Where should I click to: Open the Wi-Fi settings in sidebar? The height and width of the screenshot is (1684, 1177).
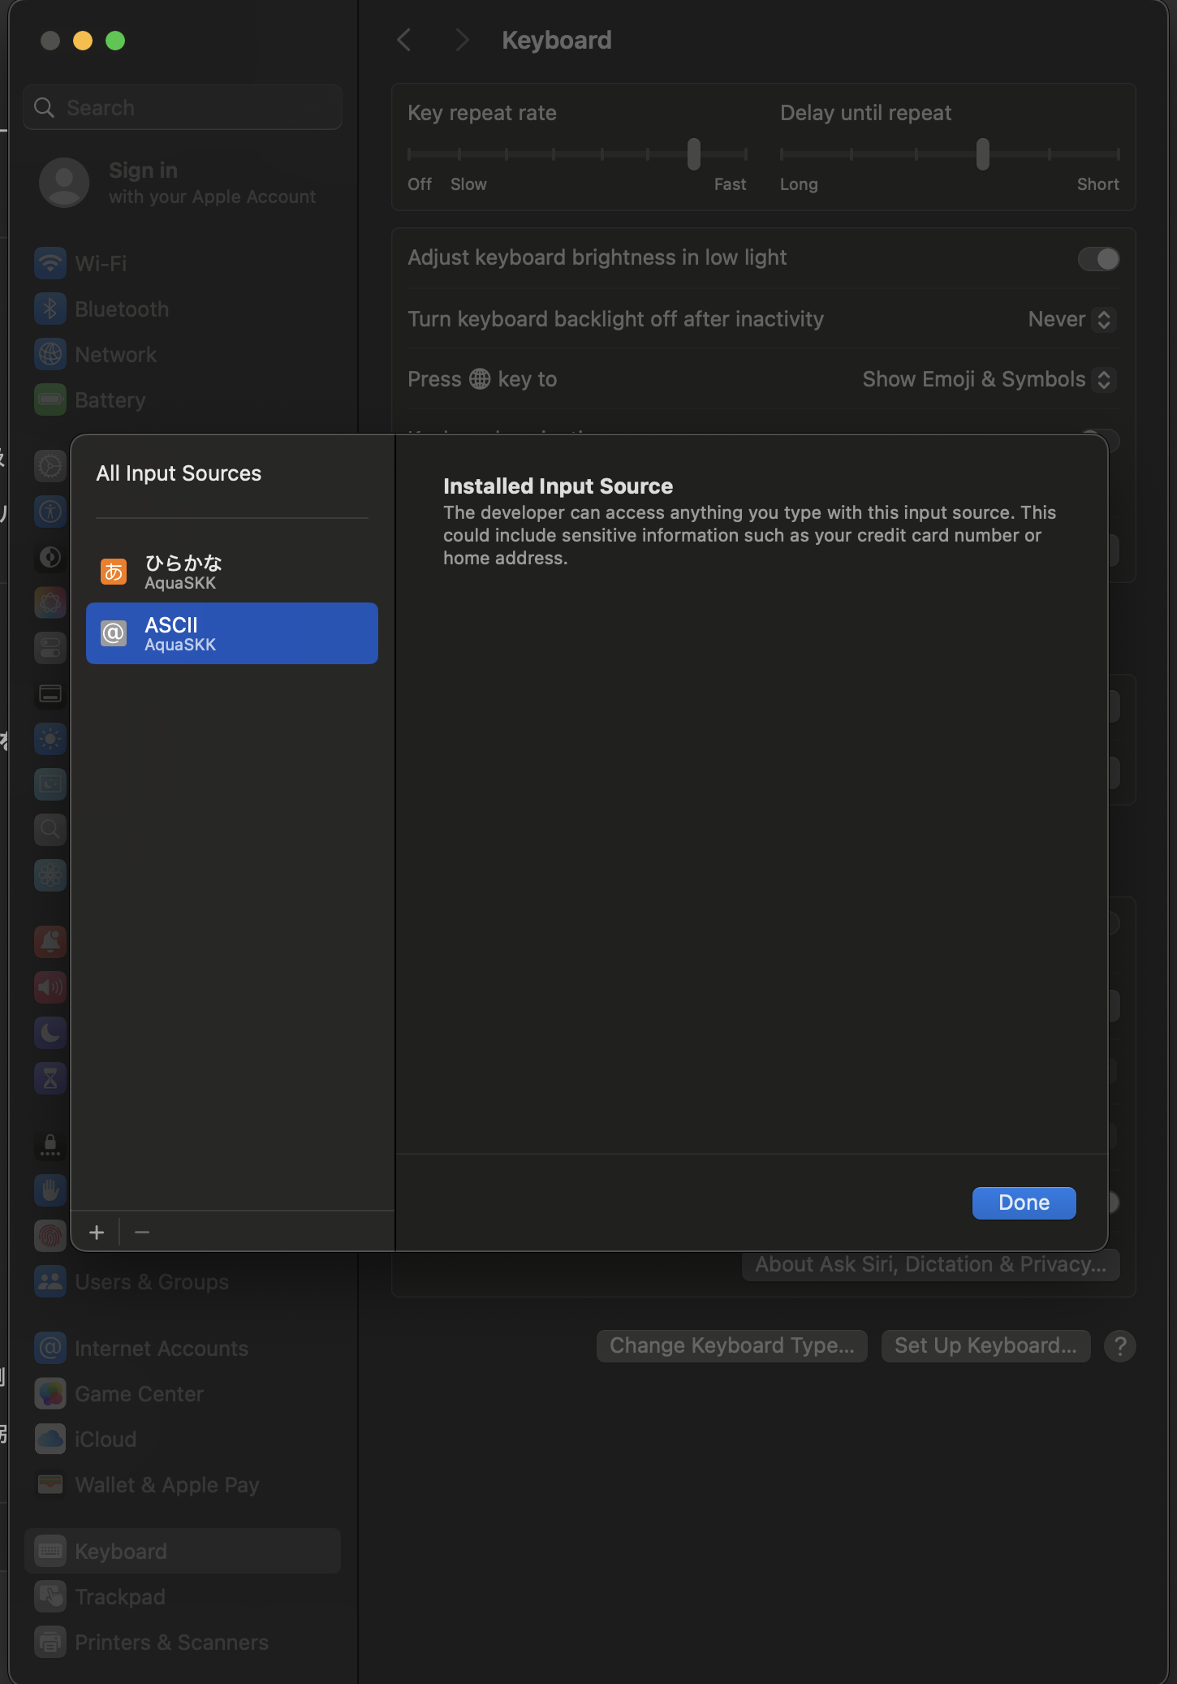[x=183, y=263]
